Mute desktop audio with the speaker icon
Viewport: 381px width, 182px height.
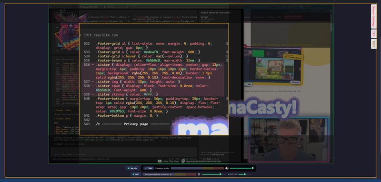pos(227,168)
